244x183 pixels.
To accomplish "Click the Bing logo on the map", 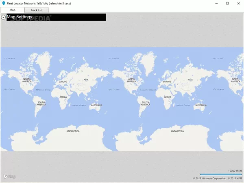I will (9, 177).
